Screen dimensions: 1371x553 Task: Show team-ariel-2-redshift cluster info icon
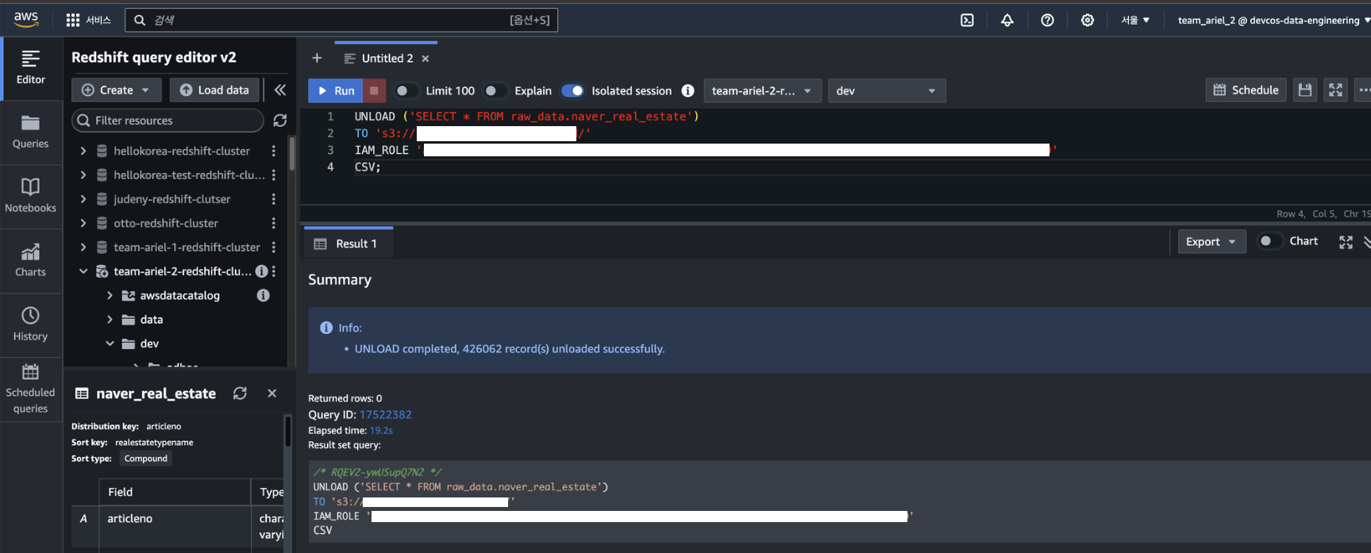pos(261,271)
